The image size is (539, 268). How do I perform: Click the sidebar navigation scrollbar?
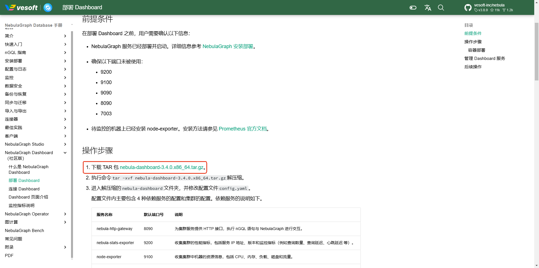[72, 144]
